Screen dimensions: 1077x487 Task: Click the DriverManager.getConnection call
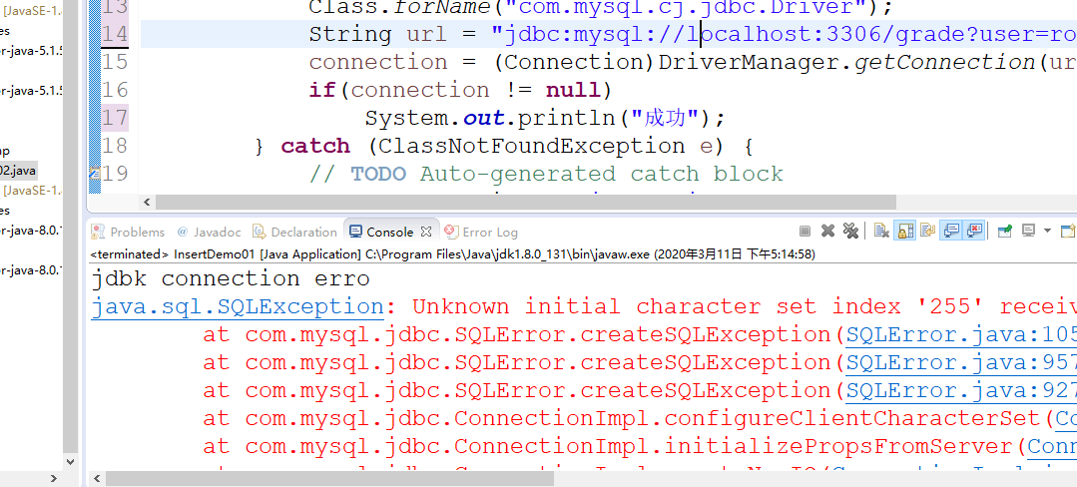point(846,63)
